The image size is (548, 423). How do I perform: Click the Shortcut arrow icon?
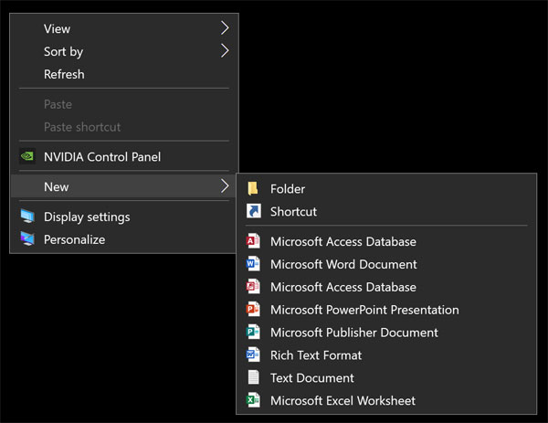253,211
